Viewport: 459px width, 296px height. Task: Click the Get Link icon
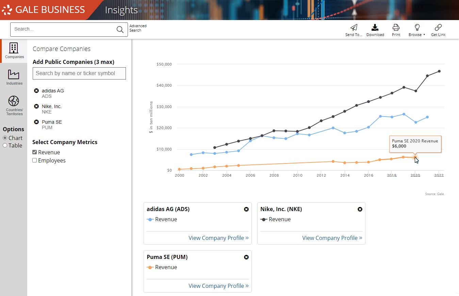click(438, 28)
